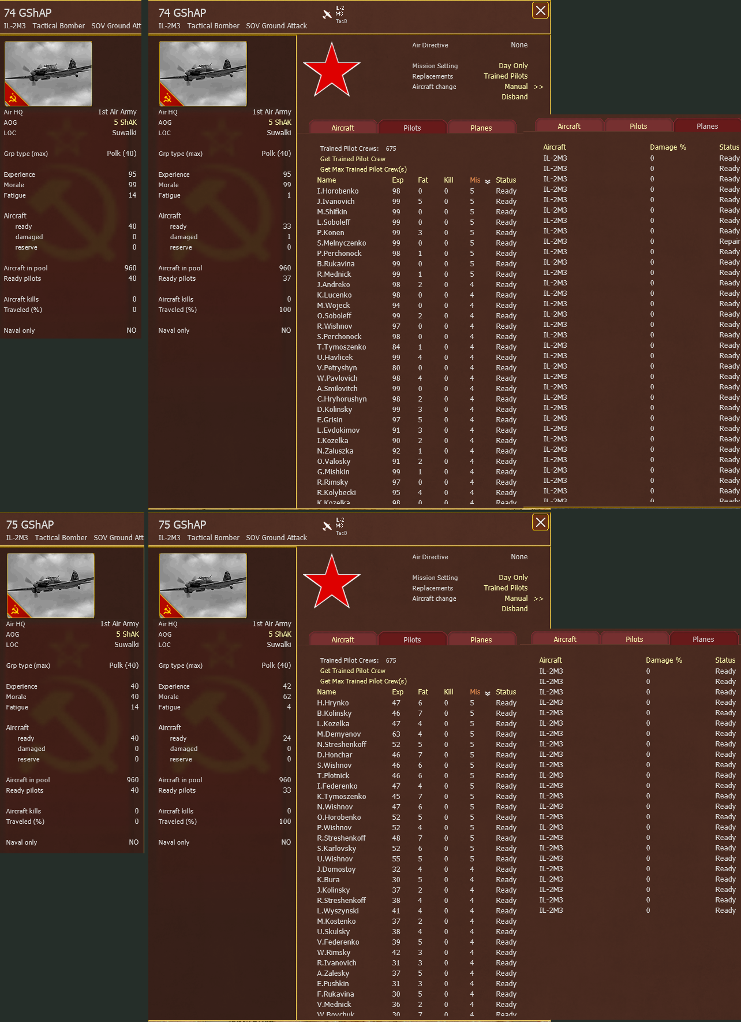Viewport: 741px width, 1022px height.
Task: Get Trained Pilot Crew for 74 GShAP
Action: [353, 159]
